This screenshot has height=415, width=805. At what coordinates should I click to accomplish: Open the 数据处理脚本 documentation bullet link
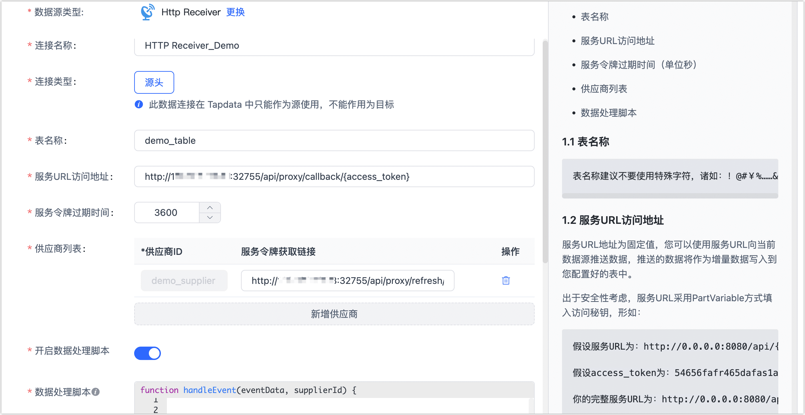[608, 113]
